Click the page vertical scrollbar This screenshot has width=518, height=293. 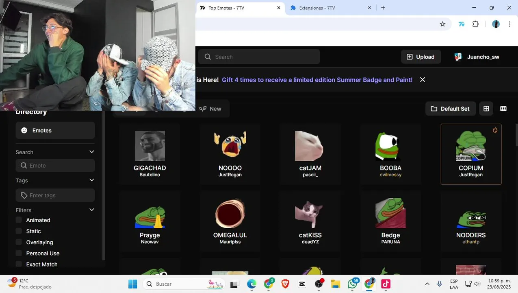(x=516, y=135)
